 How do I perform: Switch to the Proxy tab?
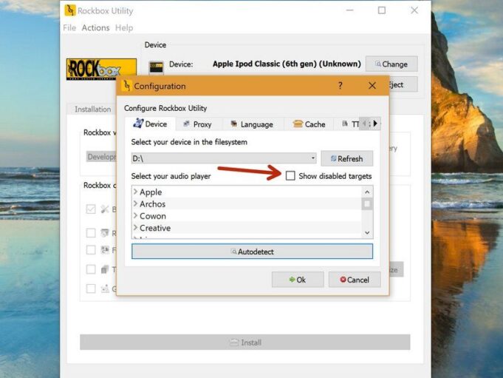click(198, 124)
